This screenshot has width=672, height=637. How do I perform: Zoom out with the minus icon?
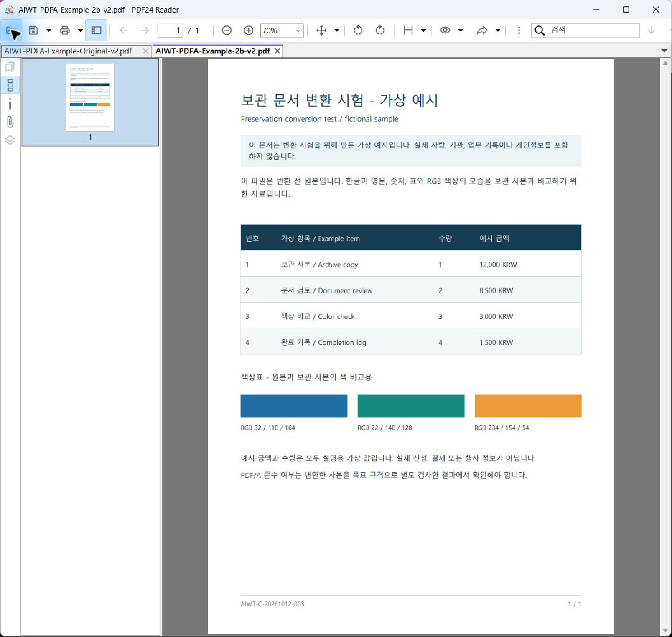227,31
